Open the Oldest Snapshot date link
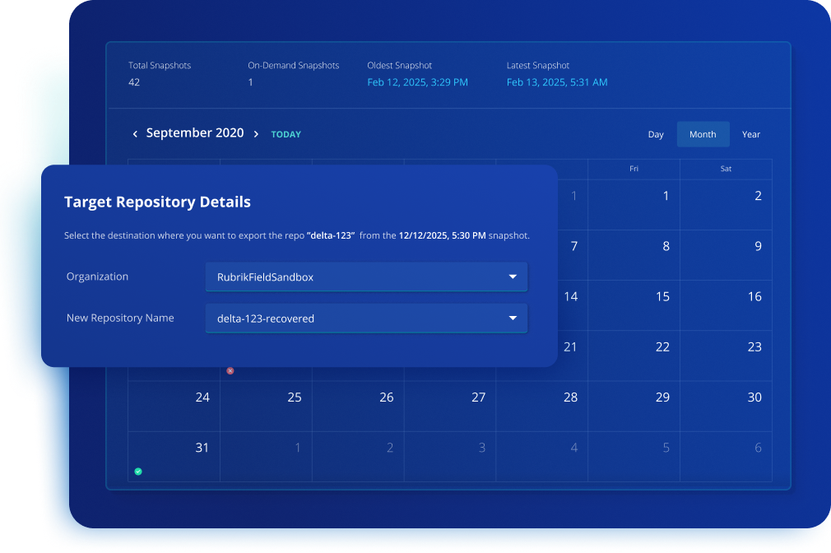 [x=417, y=82]
